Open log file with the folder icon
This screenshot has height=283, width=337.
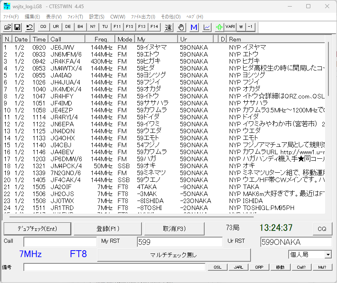(x=7, y=27)
